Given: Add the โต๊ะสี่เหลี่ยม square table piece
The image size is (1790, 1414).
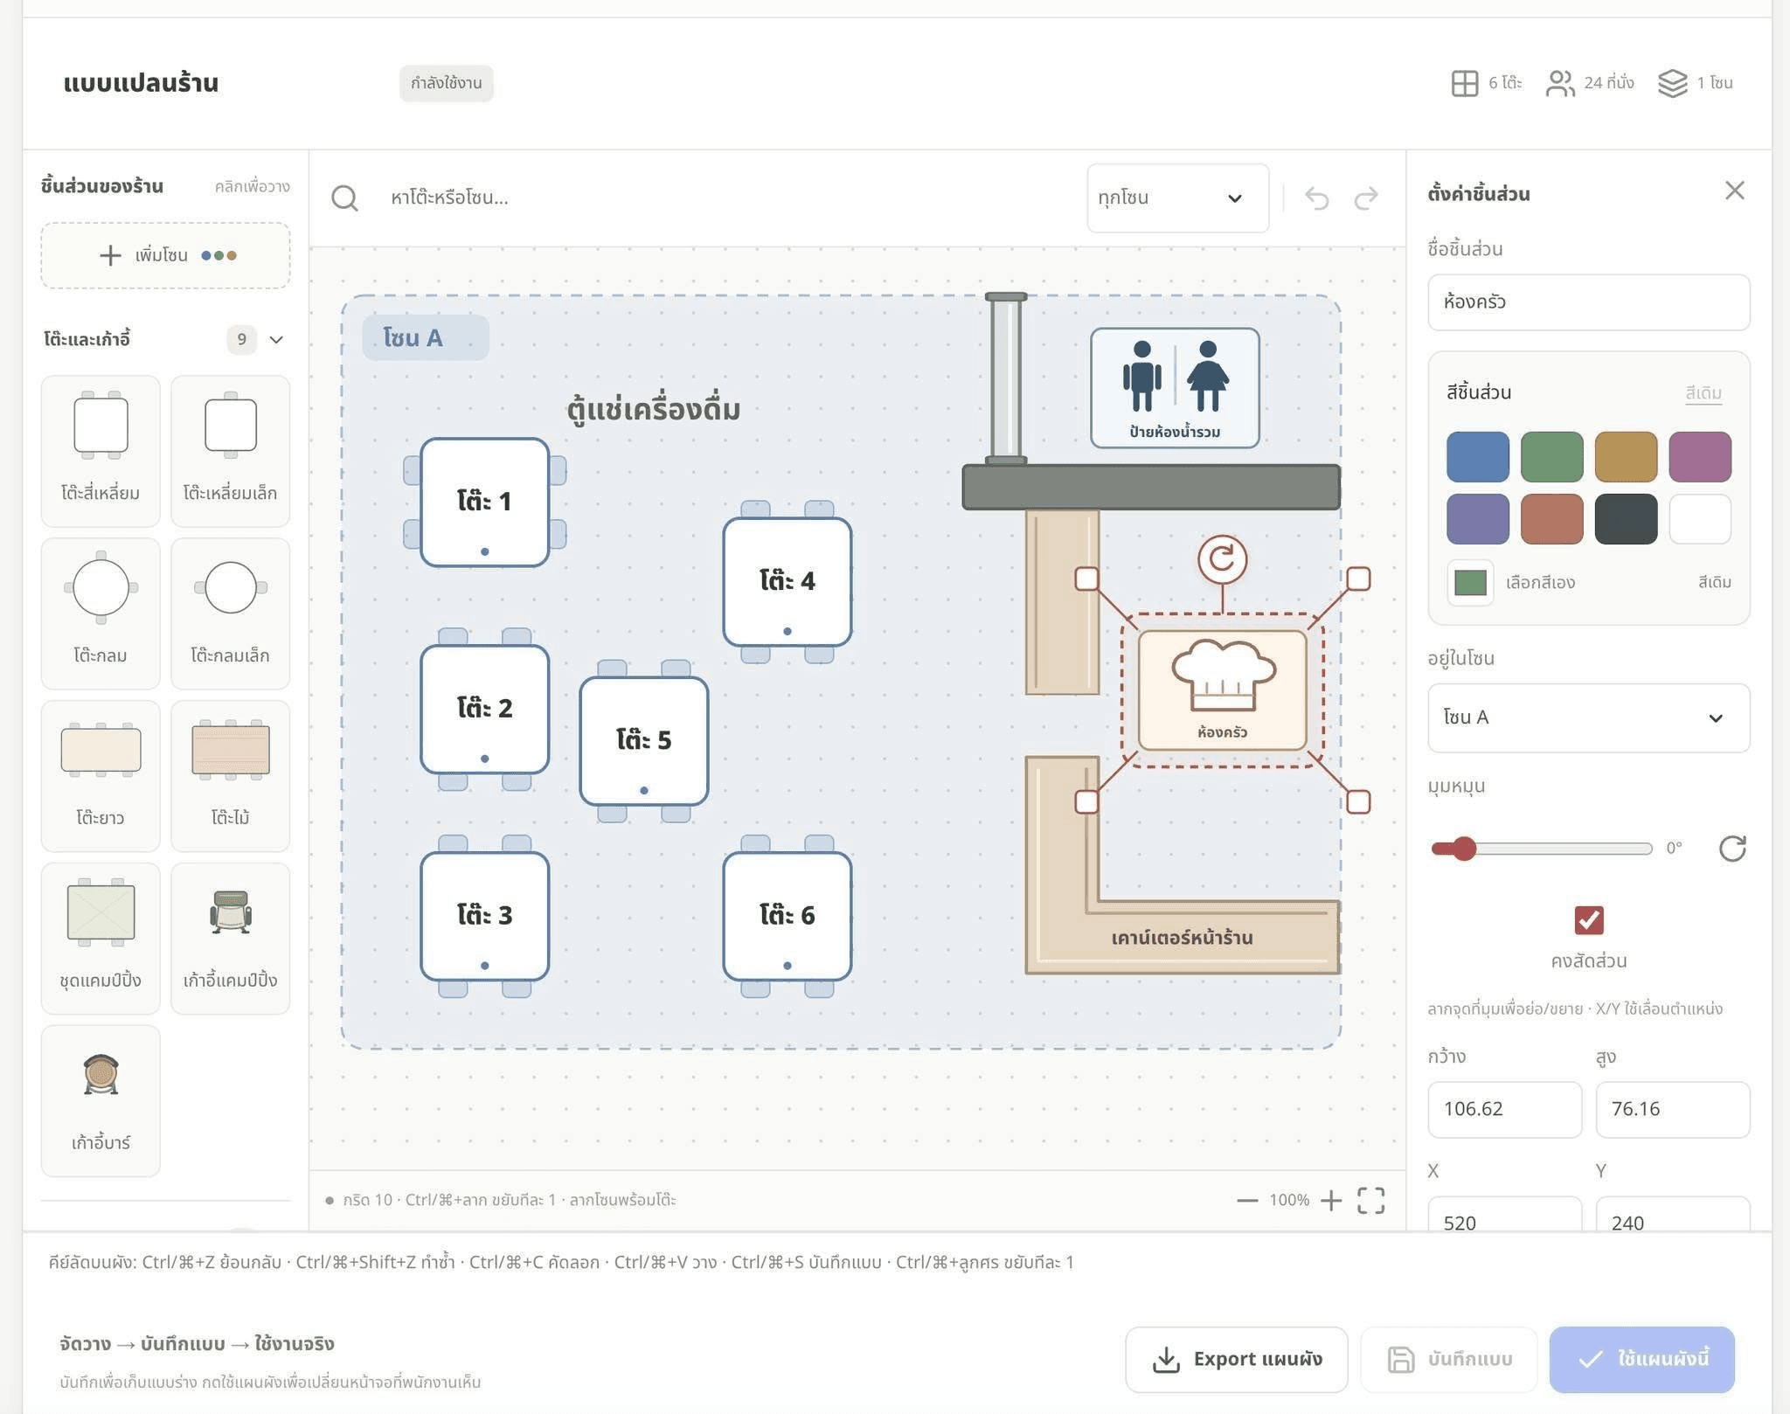Looking at the screenshot, I should [x=101, y=451].
